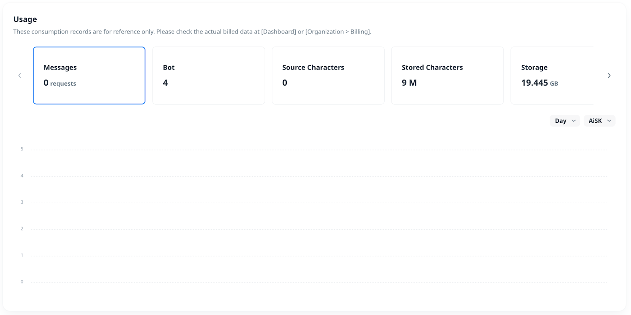The height and width of the screenshot is (315, 631).
Task: Click the chart's y-axis label 3
Action: pos(22,202)
